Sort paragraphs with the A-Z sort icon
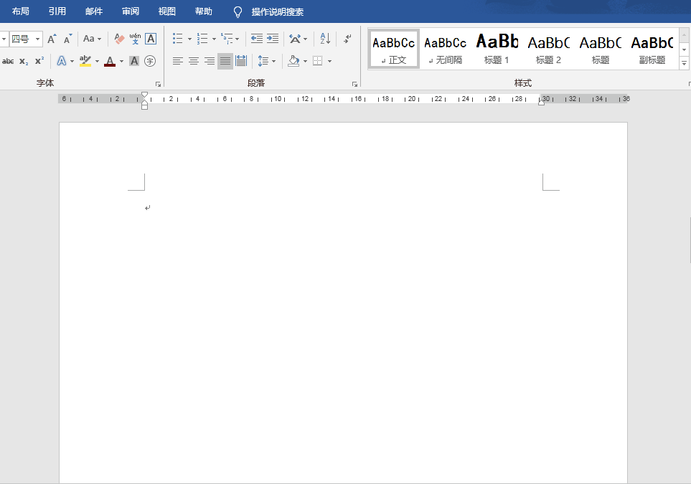The height and width of the screenshot is (484, 691). point(325,39)
